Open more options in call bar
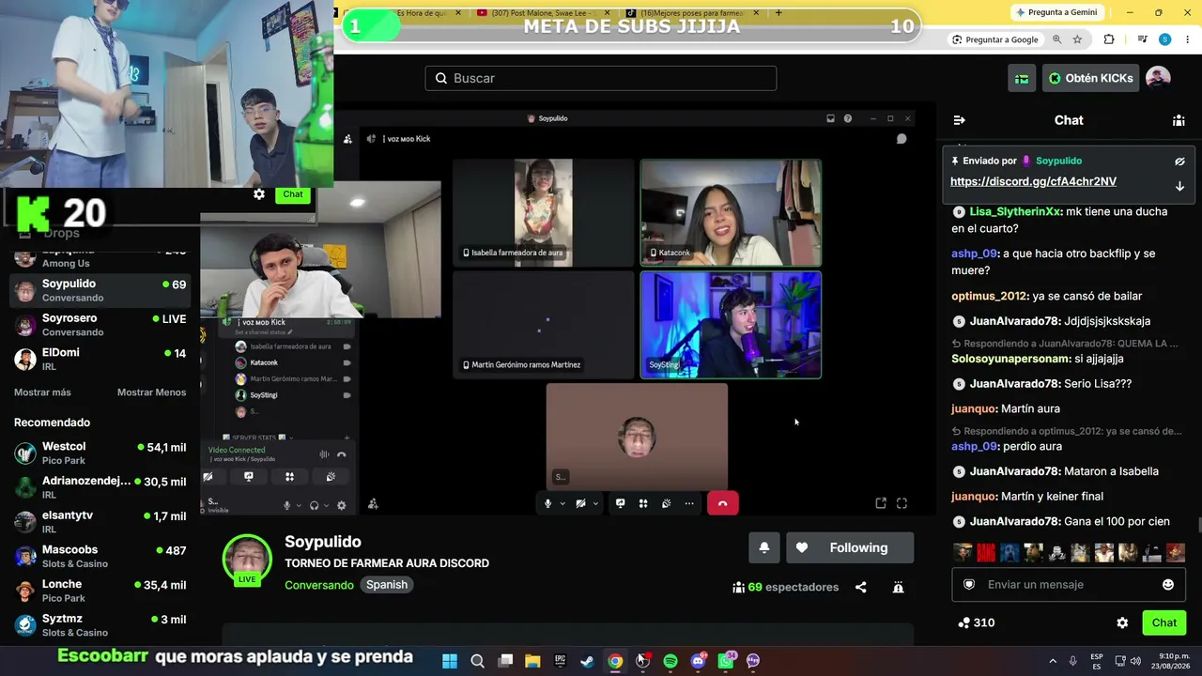The image size is (1202, 676). 689,503
